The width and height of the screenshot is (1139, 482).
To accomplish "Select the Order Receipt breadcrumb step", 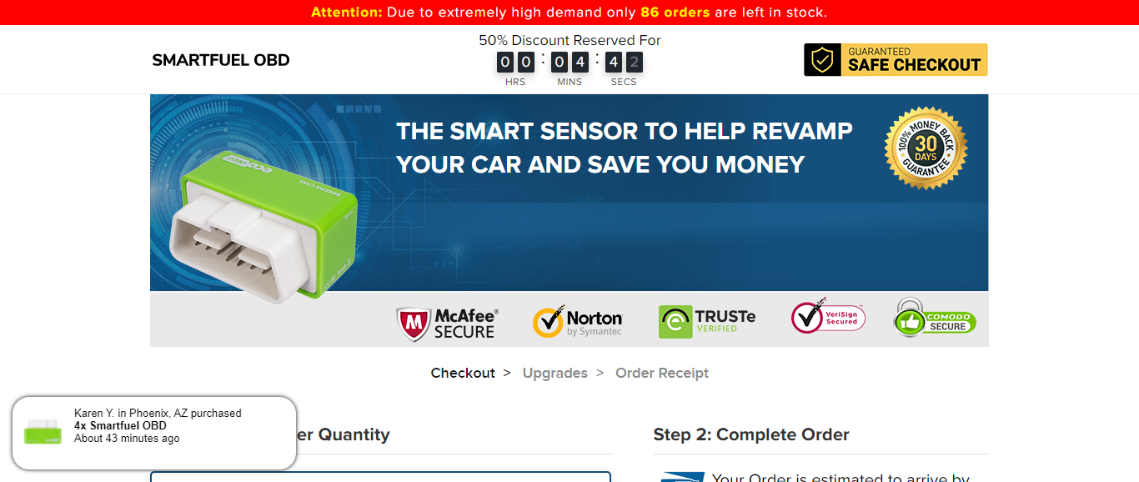I will point(662,373).
